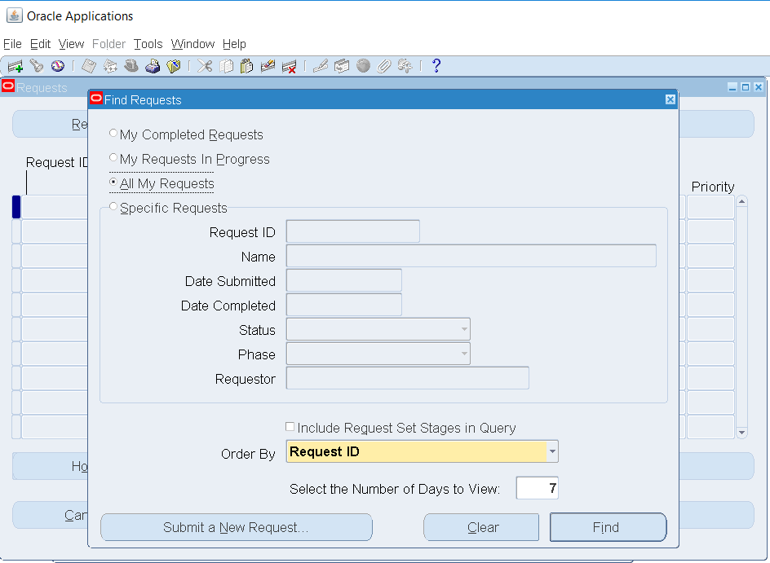Click the Window Help question mark icon
This screenshot has width=770, height=563.
pos(436,66)
